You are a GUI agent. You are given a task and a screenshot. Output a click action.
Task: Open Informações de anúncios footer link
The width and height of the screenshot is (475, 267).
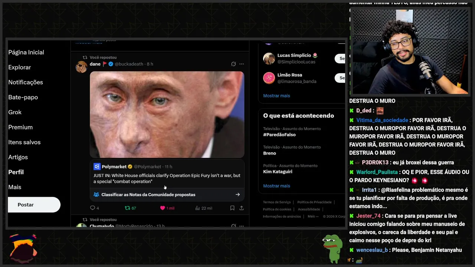(282, 216)
